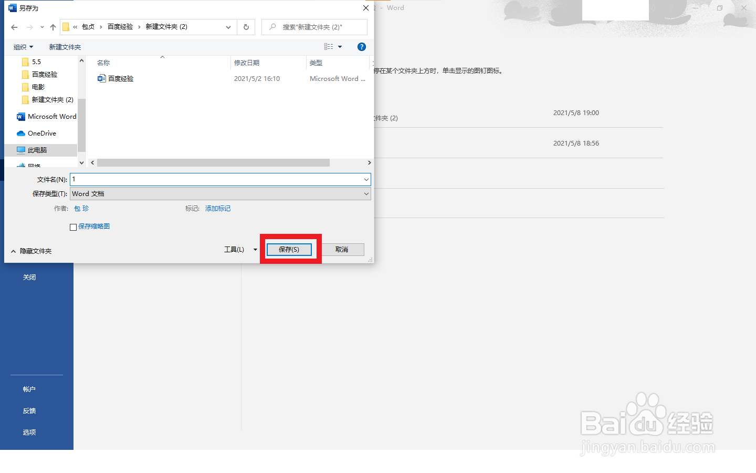The image size is (756, 473).
Task: Open 反馈 in Word backstage sidebar
Action: [x=29, y=411]
